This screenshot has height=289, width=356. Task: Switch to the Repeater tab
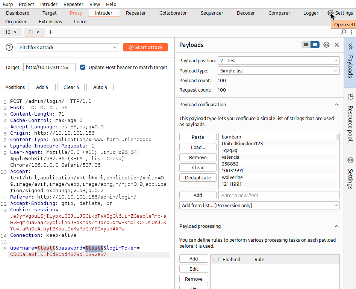(x=136, y=13)
